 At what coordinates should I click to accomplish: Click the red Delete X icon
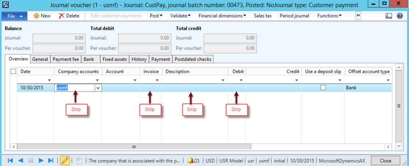click(x=62, y=16)
